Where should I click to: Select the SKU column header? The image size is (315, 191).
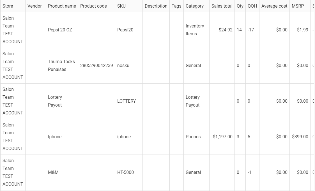click(x=121, y=6)
